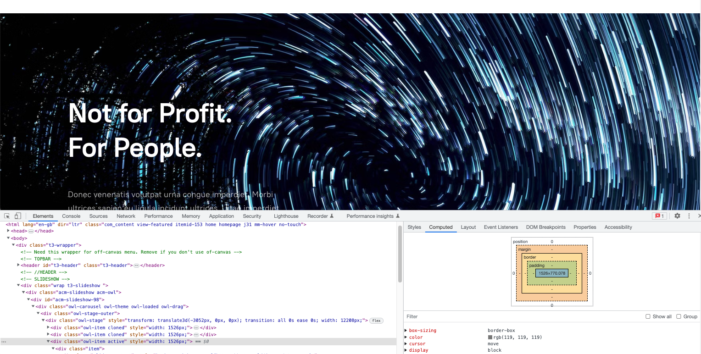The height and width of the screenshot is (354, 701).
Task: Collapse the body element node
Action: [x=8, y=238]
